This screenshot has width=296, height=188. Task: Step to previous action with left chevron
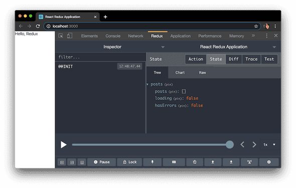(243, 144)
